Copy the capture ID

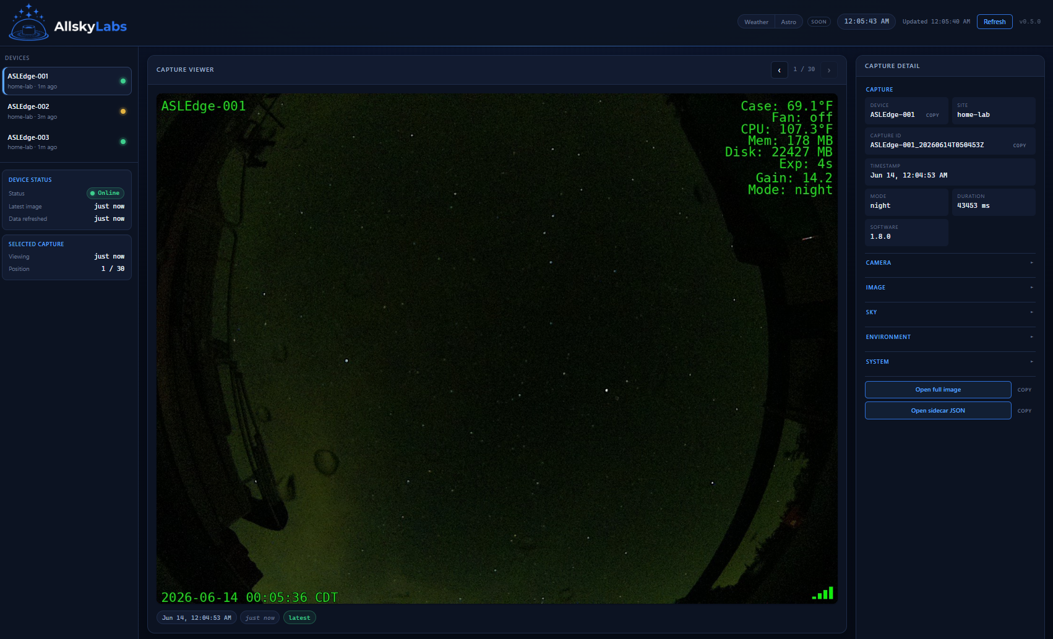tap(1020, 145)
